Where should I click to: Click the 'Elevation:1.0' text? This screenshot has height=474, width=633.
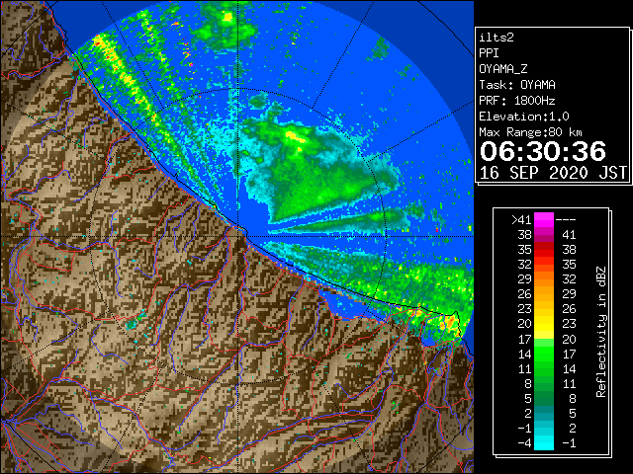click(x=524, y=117)
